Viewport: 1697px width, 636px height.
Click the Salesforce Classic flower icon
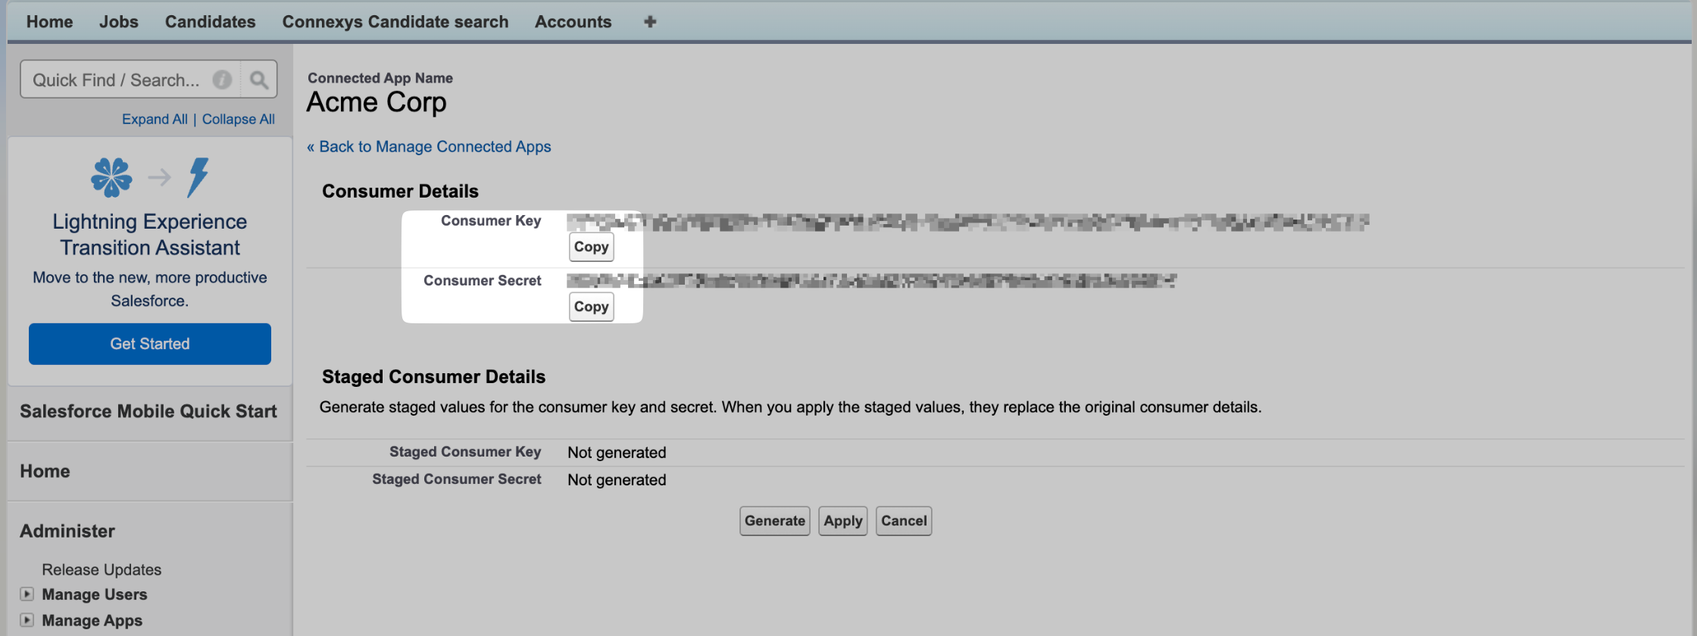111,177
